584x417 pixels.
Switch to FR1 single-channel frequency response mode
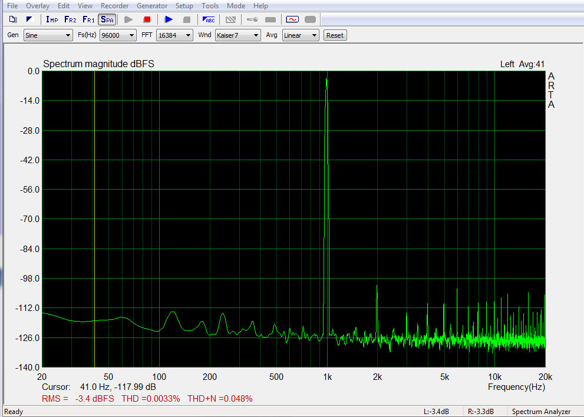pyautogui.click(x=88, y=19)
